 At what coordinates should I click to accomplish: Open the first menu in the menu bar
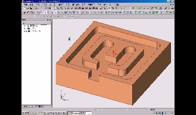click(25, 5)
